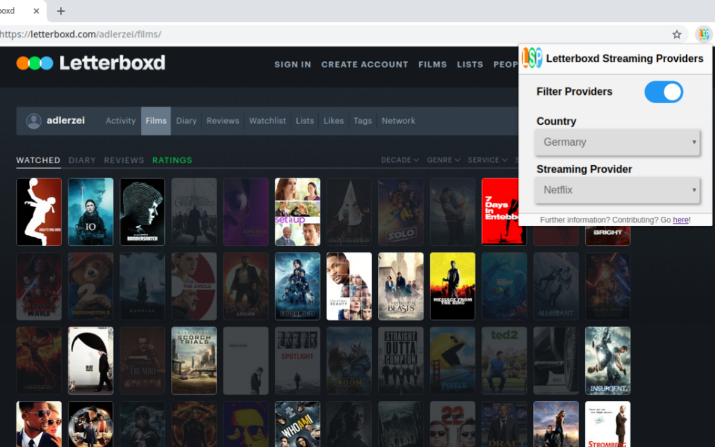715x447 pixels.
Task: Open the profile Reviews tab
Action: 223,121
